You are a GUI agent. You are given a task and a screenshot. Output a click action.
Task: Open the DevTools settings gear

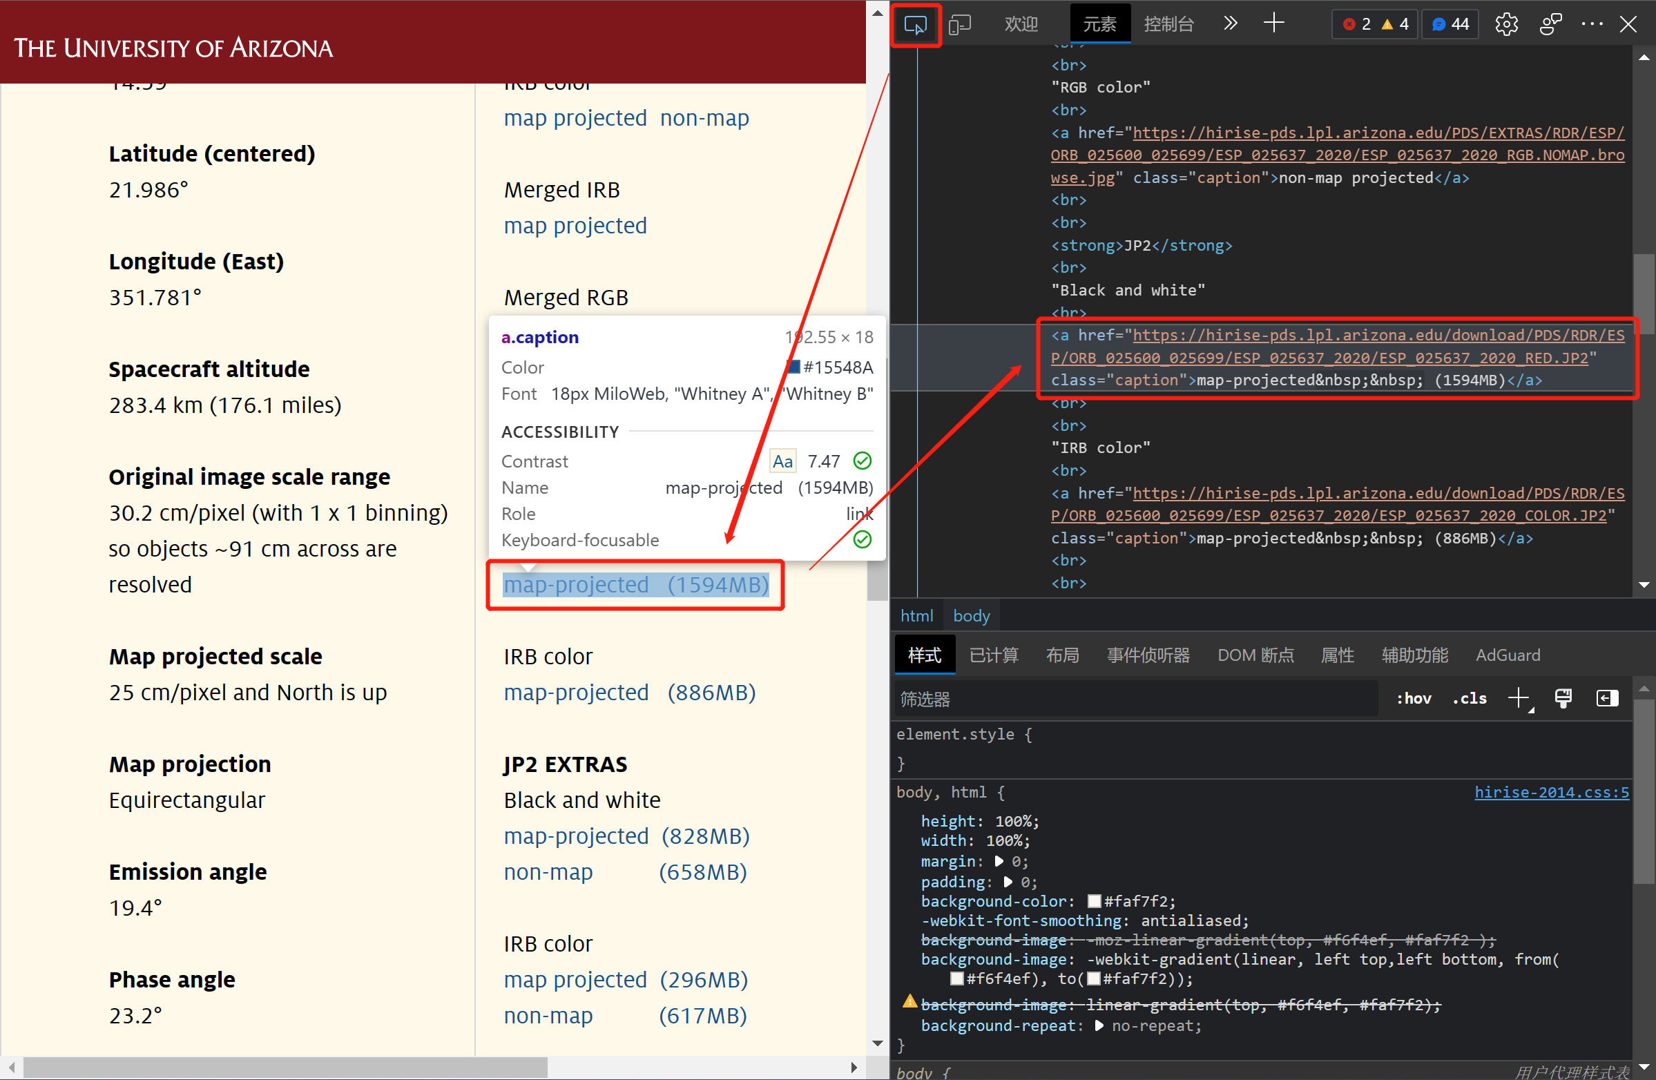pyautogui.click(x=1506, y=23)
